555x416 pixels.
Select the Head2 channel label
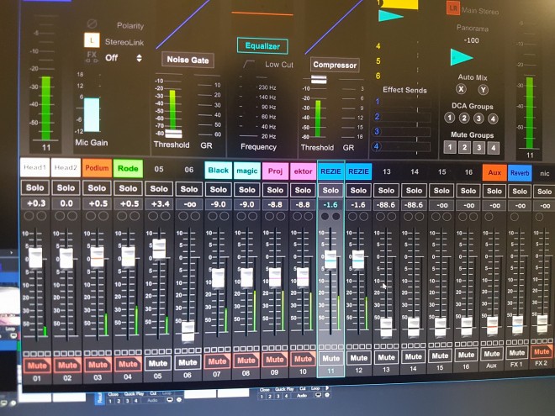66,168
